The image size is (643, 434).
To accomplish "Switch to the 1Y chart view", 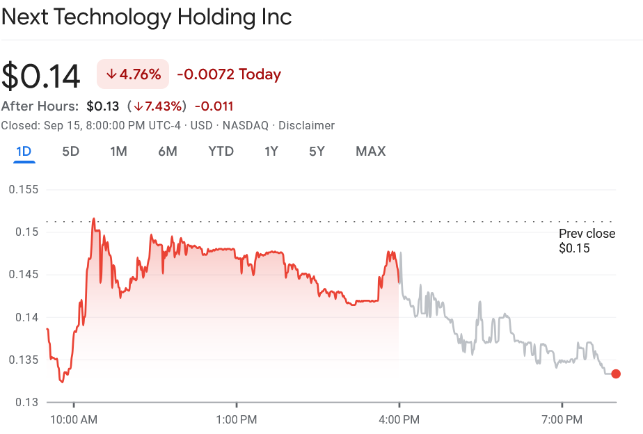I will point(271,152).
